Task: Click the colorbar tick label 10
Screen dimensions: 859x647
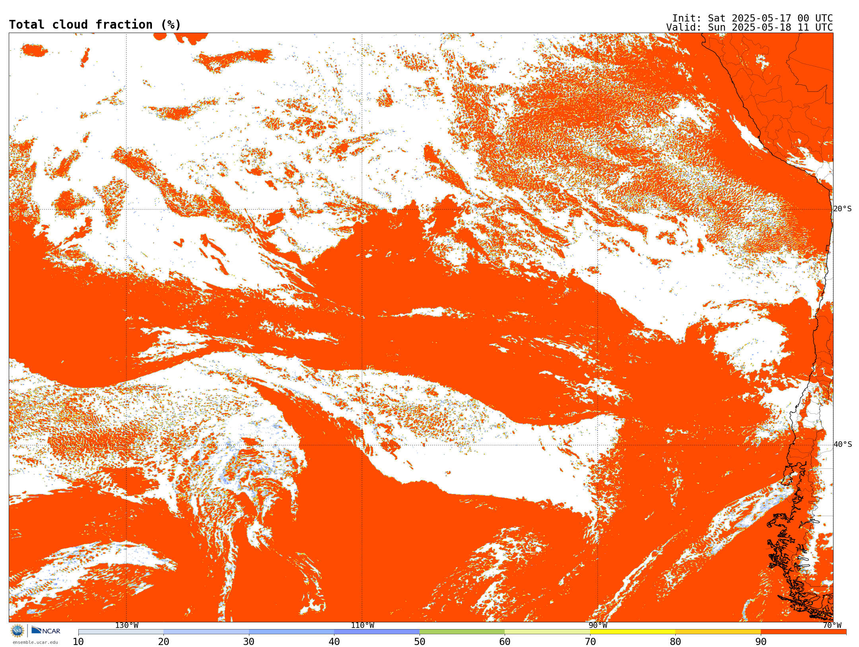Action: coord(78,642)
